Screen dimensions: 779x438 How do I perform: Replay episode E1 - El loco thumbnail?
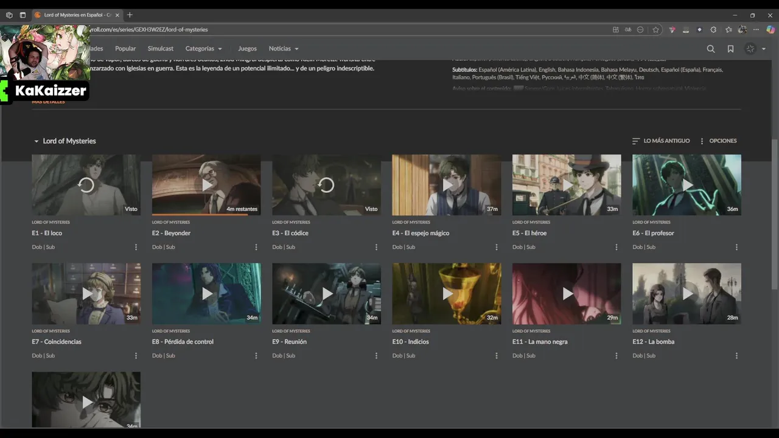86,184
